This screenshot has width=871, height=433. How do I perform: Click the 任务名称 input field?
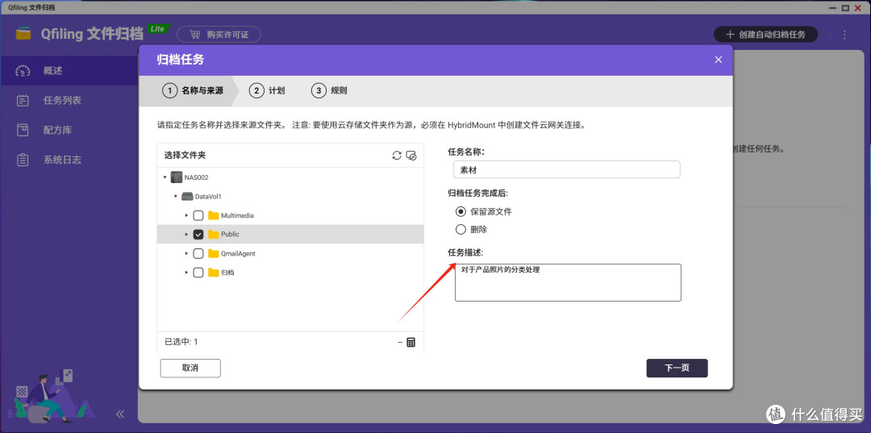(567, 170)
